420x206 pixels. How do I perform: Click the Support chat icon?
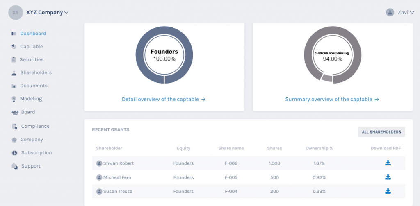(x=14, y=166)
